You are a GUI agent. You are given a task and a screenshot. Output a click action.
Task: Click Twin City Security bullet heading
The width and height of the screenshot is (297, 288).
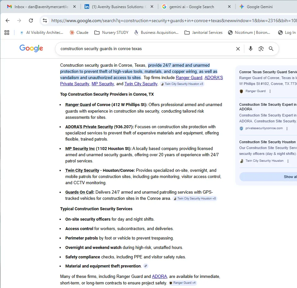100,170
